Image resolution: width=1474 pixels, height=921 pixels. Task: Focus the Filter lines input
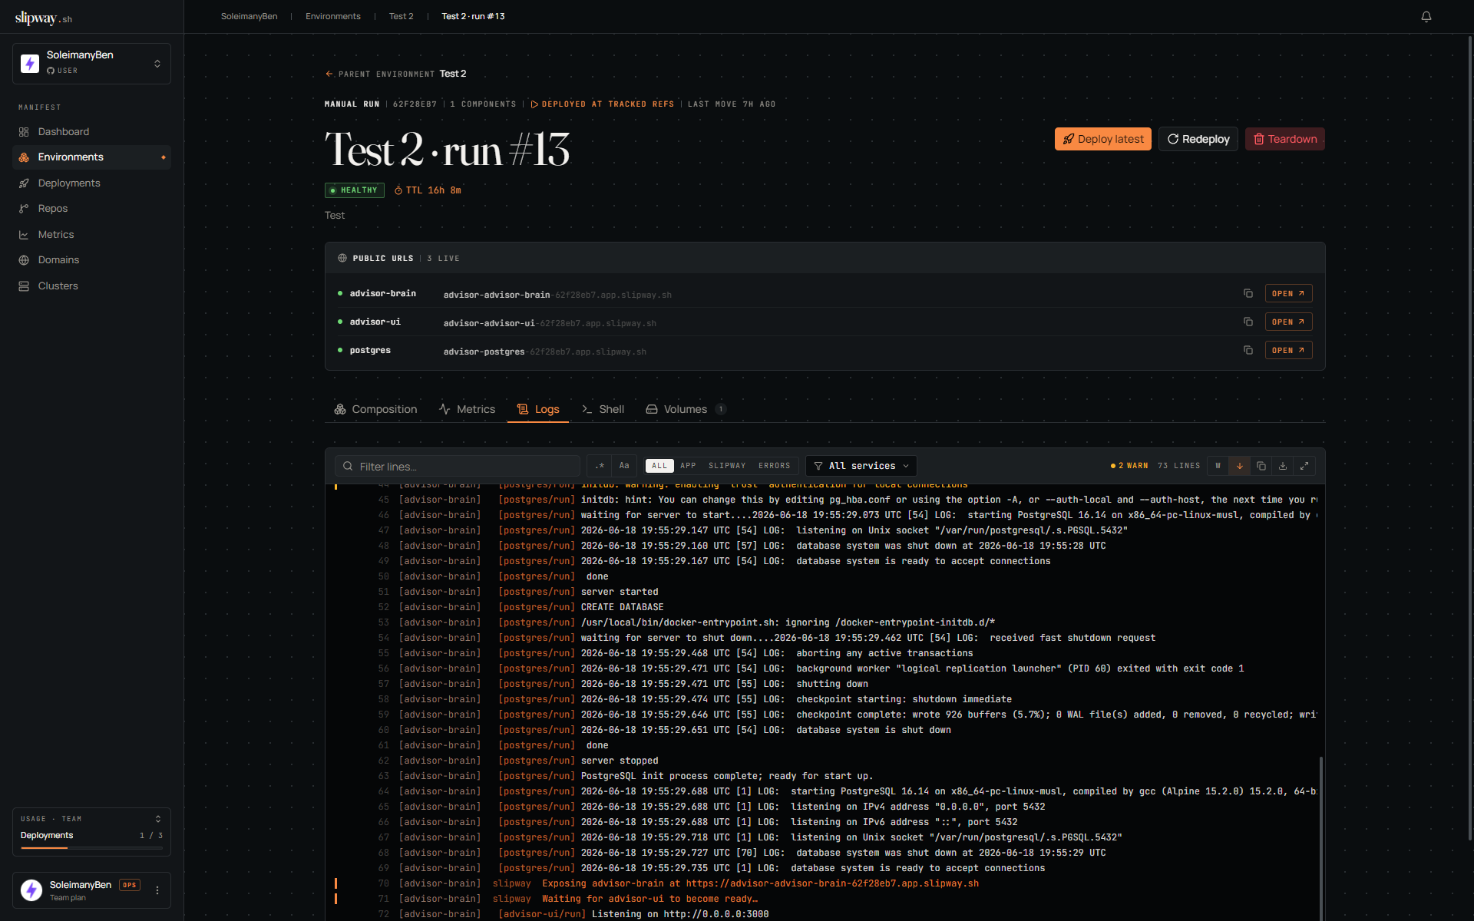click(458, 466)
